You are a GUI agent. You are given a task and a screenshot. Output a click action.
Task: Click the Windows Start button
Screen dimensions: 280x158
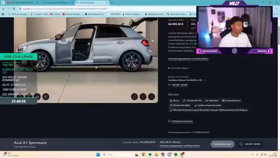tap(98, 154)
